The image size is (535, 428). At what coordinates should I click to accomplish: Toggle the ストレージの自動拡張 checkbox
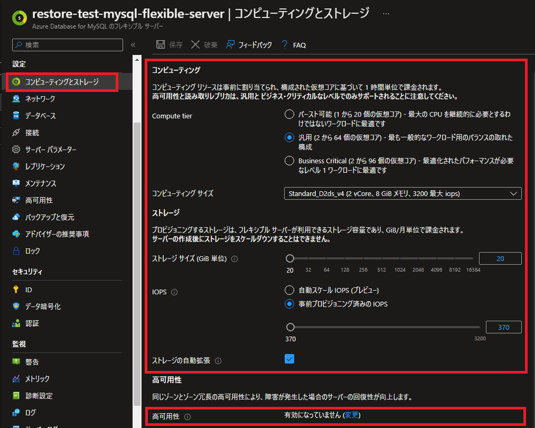[289, 359]
